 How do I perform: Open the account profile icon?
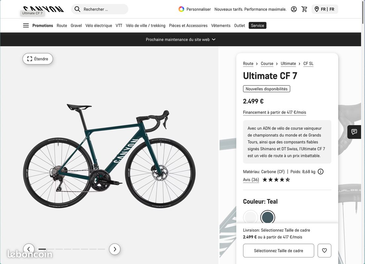click(x=294, y=9)
